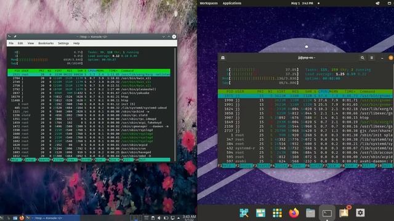Viewport: 394px width, 221px height.
Task: Click F9 Kill in Konsole htop
Action: 128,160
